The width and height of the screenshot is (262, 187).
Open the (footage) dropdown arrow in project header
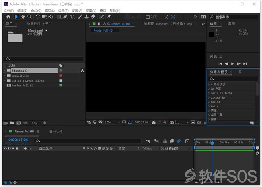[46, 30]
